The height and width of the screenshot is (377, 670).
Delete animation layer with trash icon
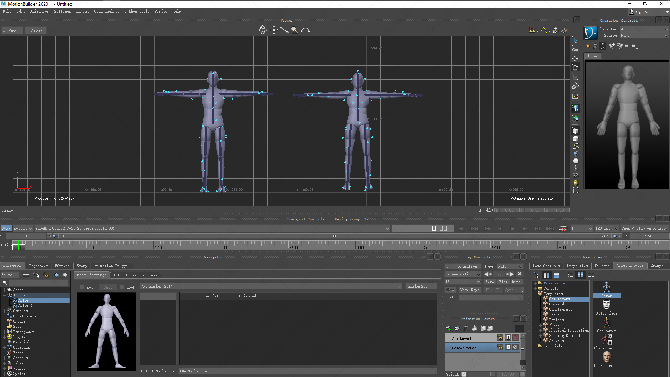(x=466, y=328)
